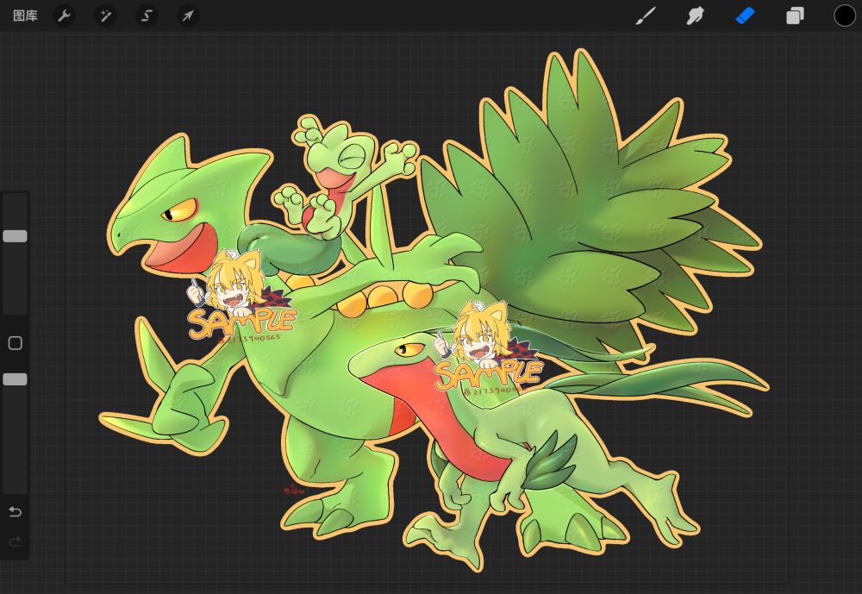Open the black color picker circle
Image resolution: width=862 pixels, height=594 pixels.
[x=845, y=16]
